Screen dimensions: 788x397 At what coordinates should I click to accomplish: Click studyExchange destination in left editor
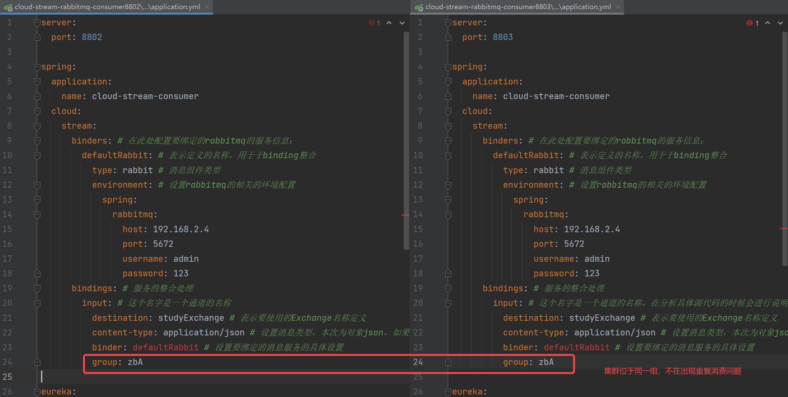point(191,318)
